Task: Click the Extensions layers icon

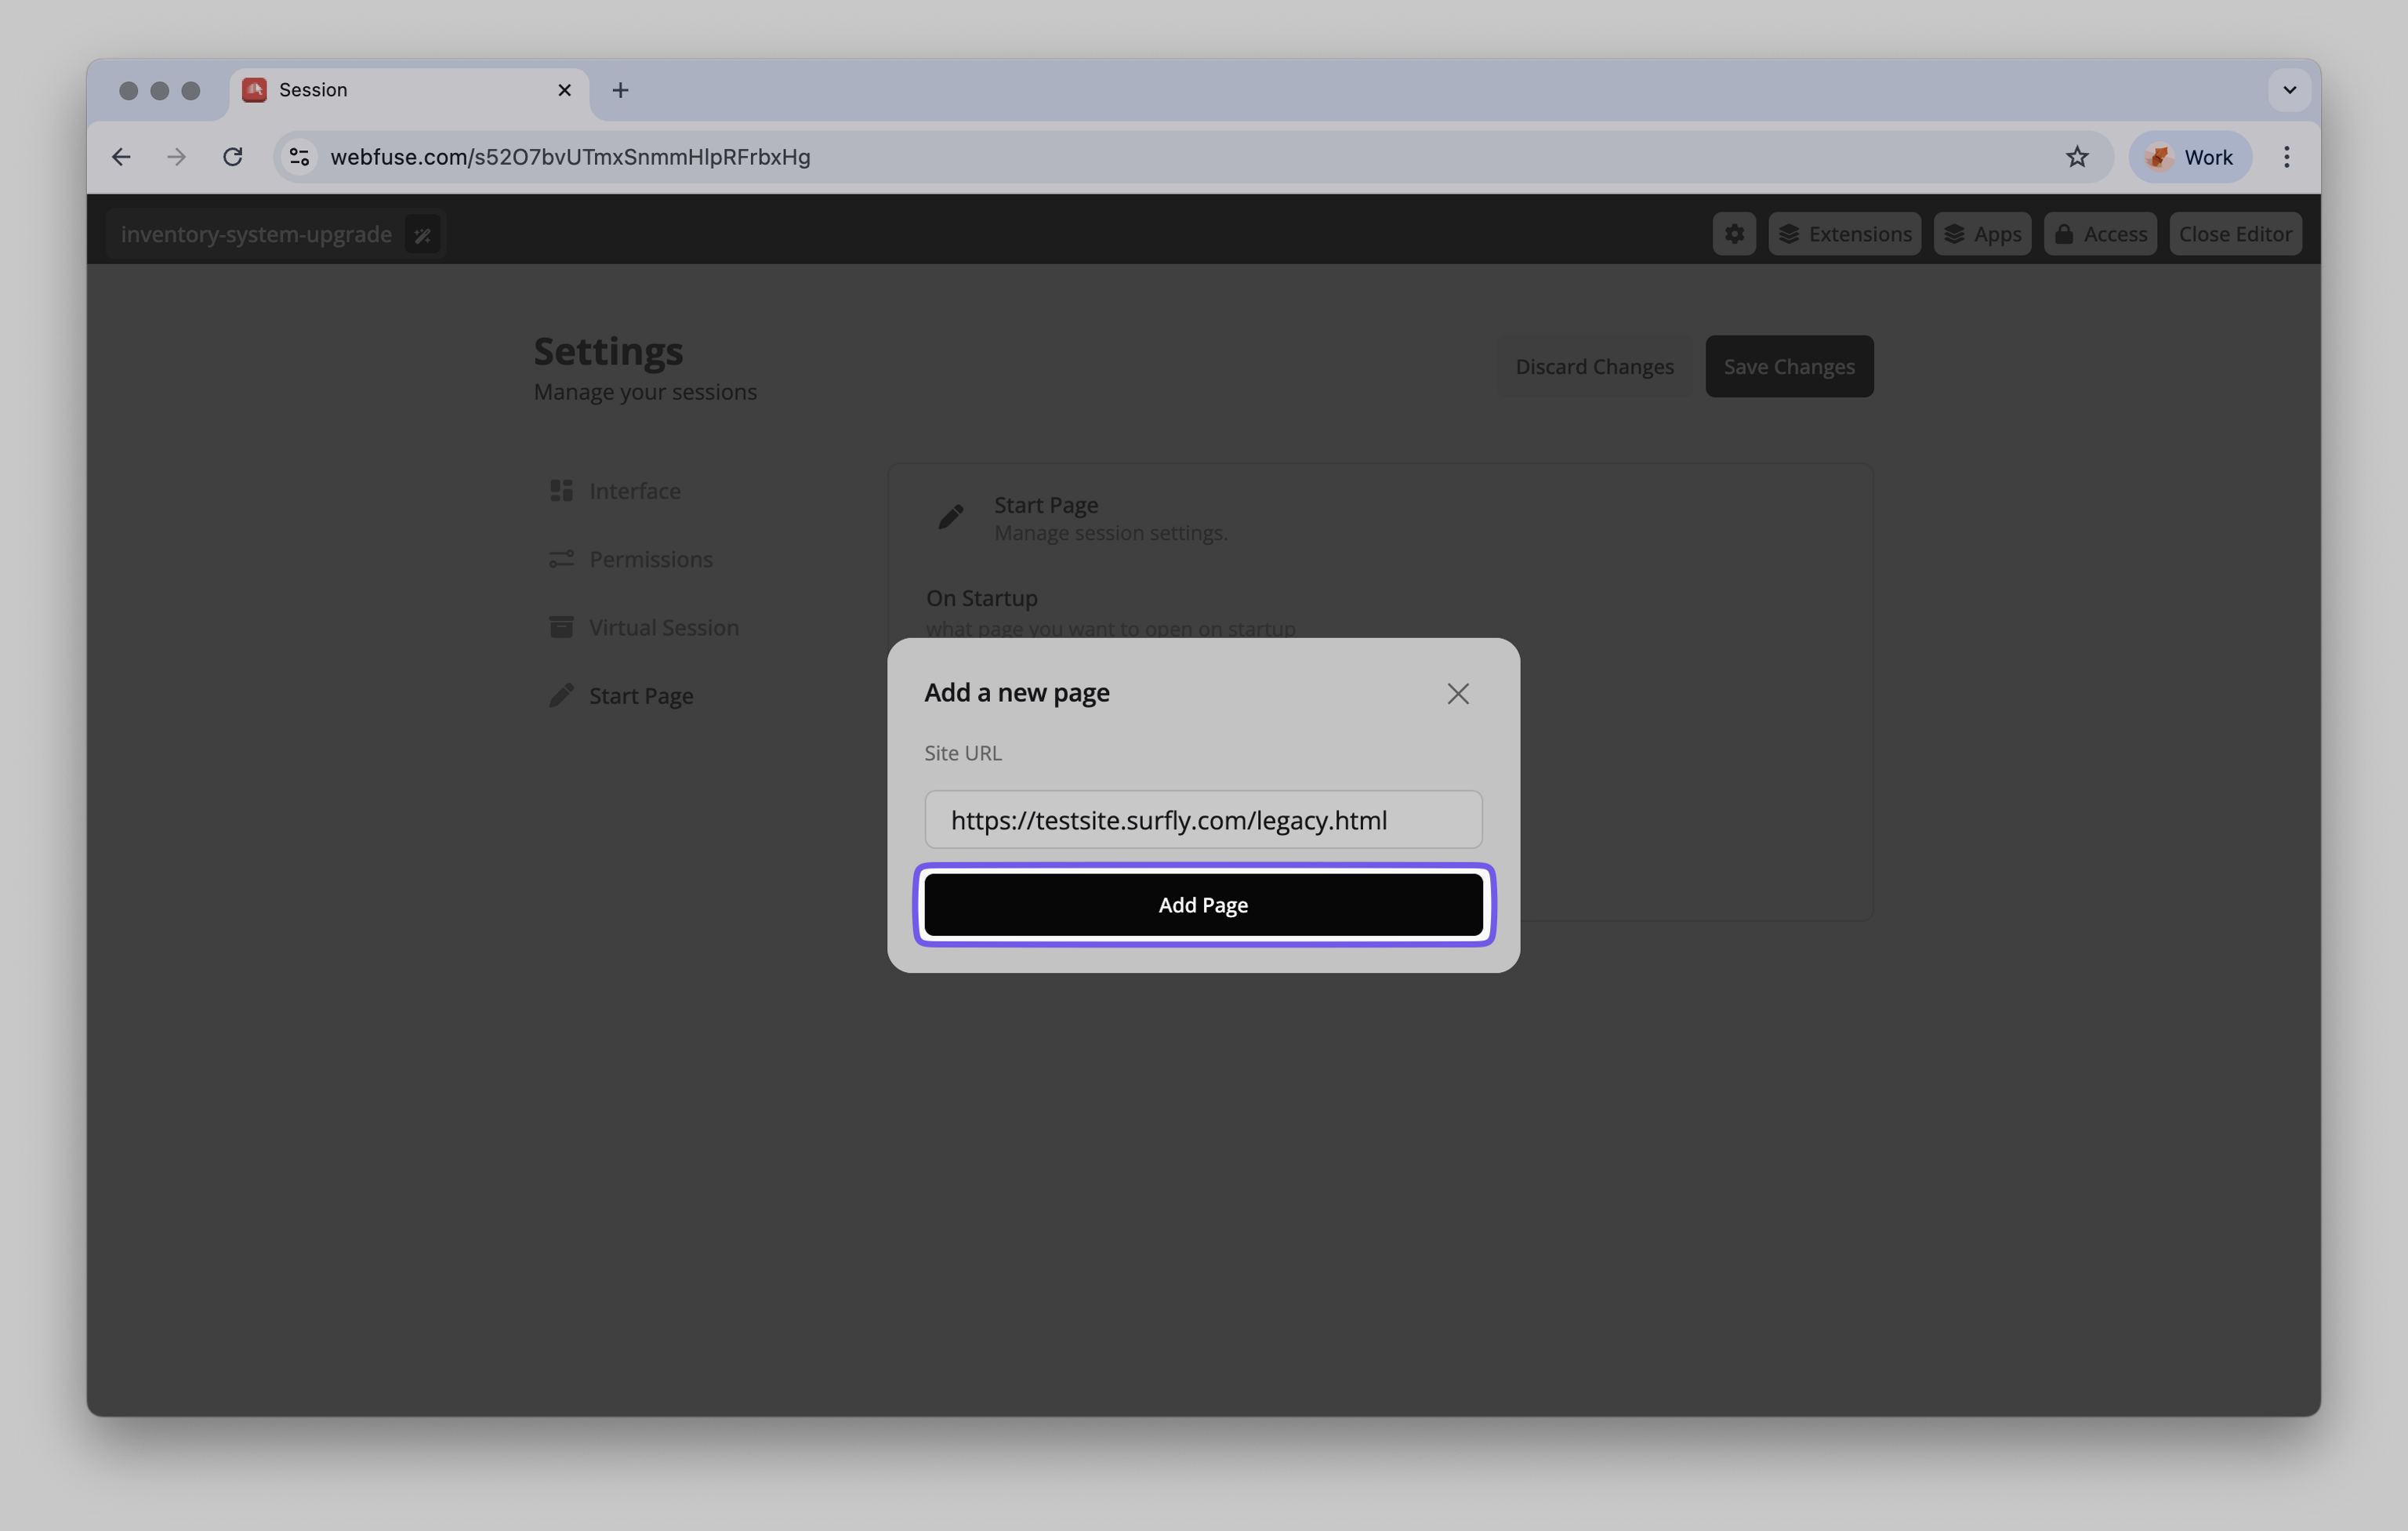Action: tap(1792, 233)
